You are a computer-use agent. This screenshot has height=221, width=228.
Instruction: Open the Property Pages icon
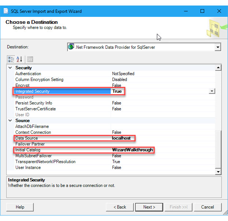tap(30, 59)
